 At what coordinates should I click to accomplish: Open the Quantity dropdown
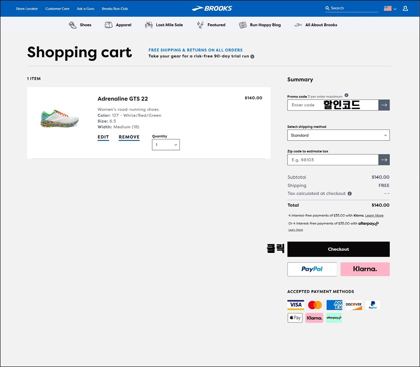click(x=166, y=145)
